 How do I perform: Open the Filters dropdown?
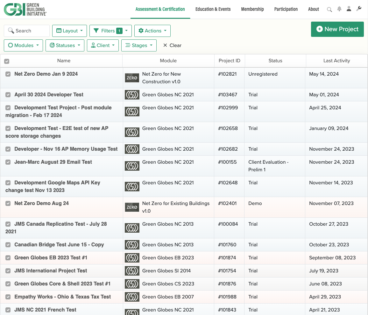click(110, 31)
